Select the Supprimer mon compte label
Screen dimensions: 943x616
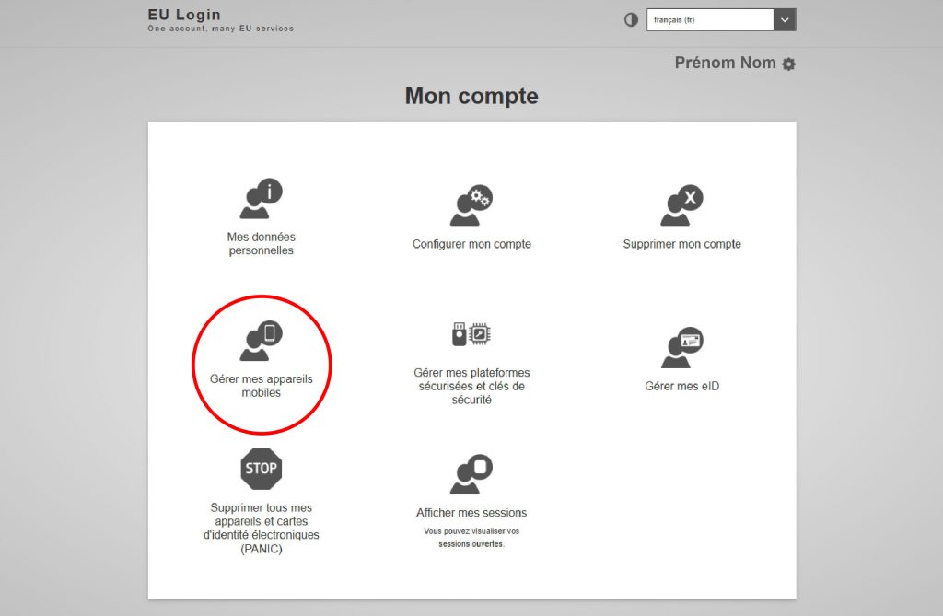coord(681,244)
